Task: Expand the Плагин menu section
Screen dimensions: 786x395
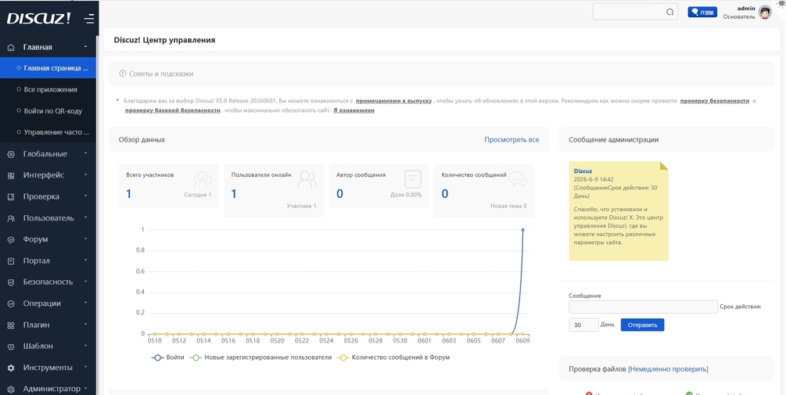Action: 48,325
